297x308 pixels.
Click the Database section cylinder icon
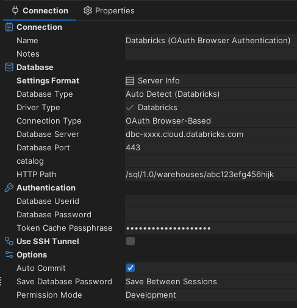(x=9, y=67)
